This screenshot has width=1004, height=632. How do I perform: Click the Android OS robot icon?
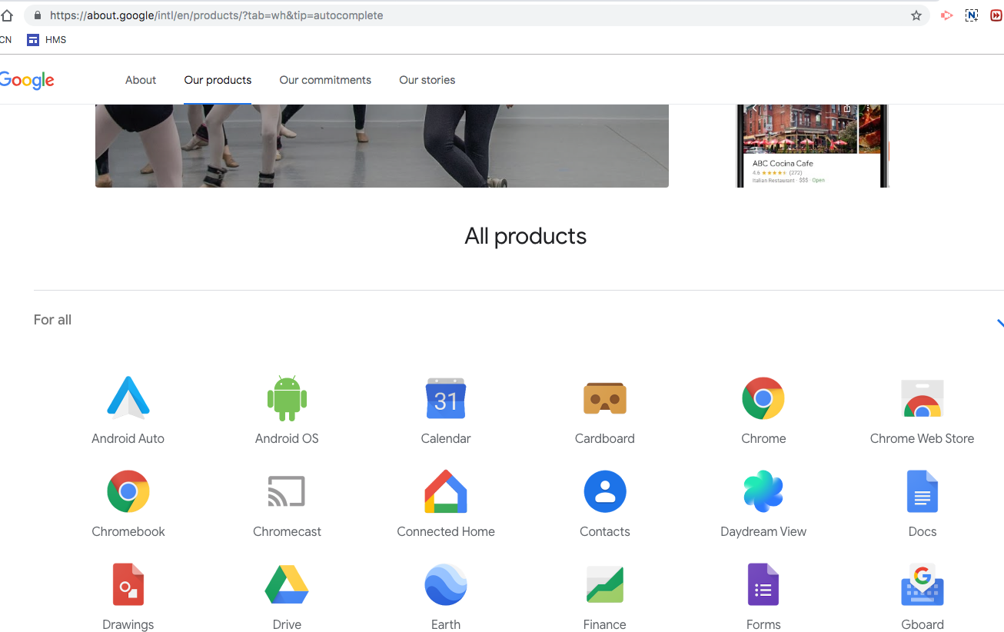[x=287, y=398]
